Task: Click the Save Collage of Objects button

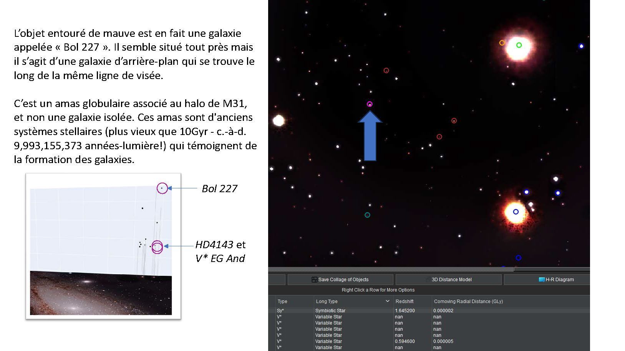Action: click(340, 279)
